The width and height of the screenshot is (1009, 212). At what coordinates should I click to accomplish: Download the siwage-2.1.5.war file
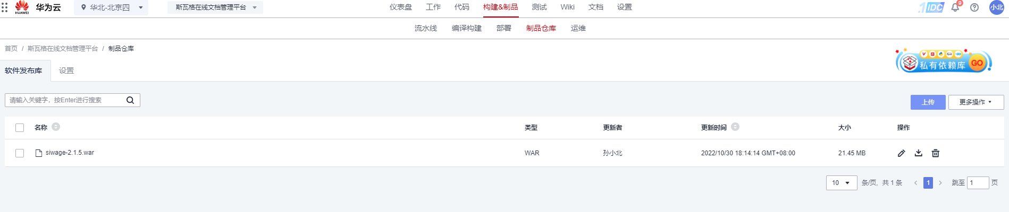tap(918, 153)
